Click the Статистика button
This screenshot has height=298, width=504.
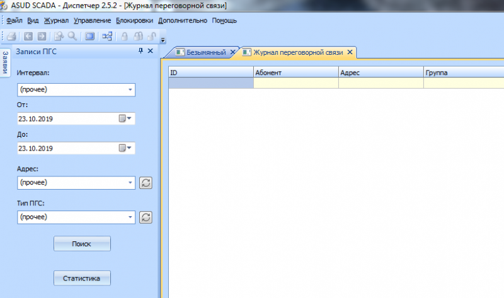click(82, 278)
